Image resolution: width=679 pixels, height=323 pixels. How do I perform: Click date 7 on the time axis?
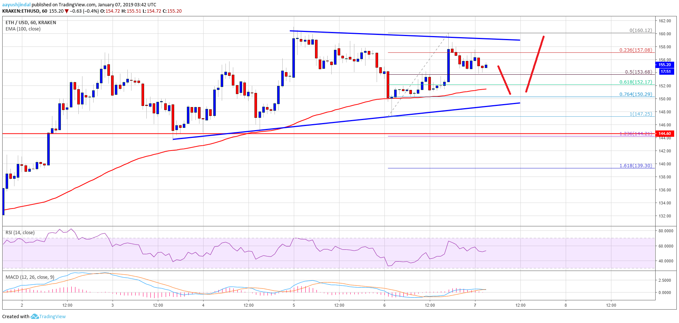[x=475, y=305]
